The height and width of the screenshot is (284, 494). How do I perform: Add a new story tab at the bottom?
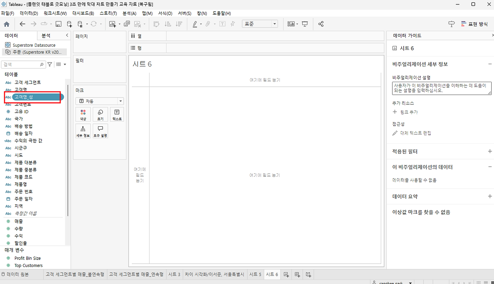click(308, 274)
